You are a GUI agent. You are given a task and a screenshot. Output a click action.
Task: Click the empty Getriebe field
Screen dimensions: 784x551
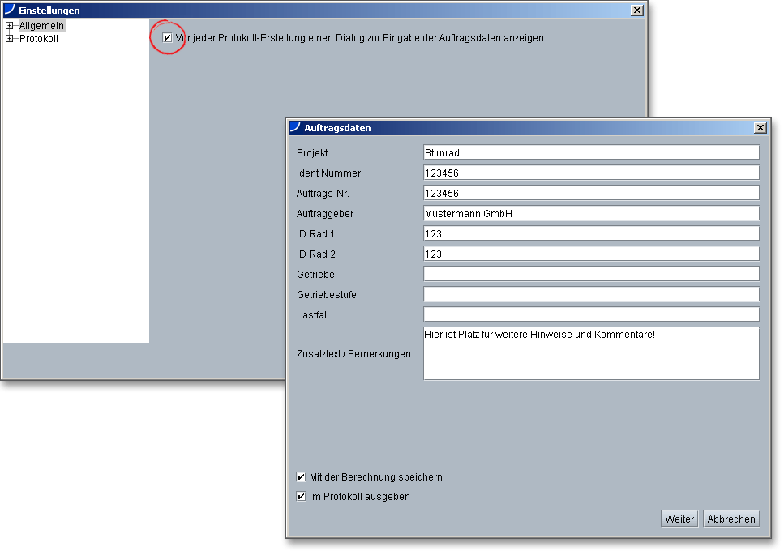click(x=590, y=274)
